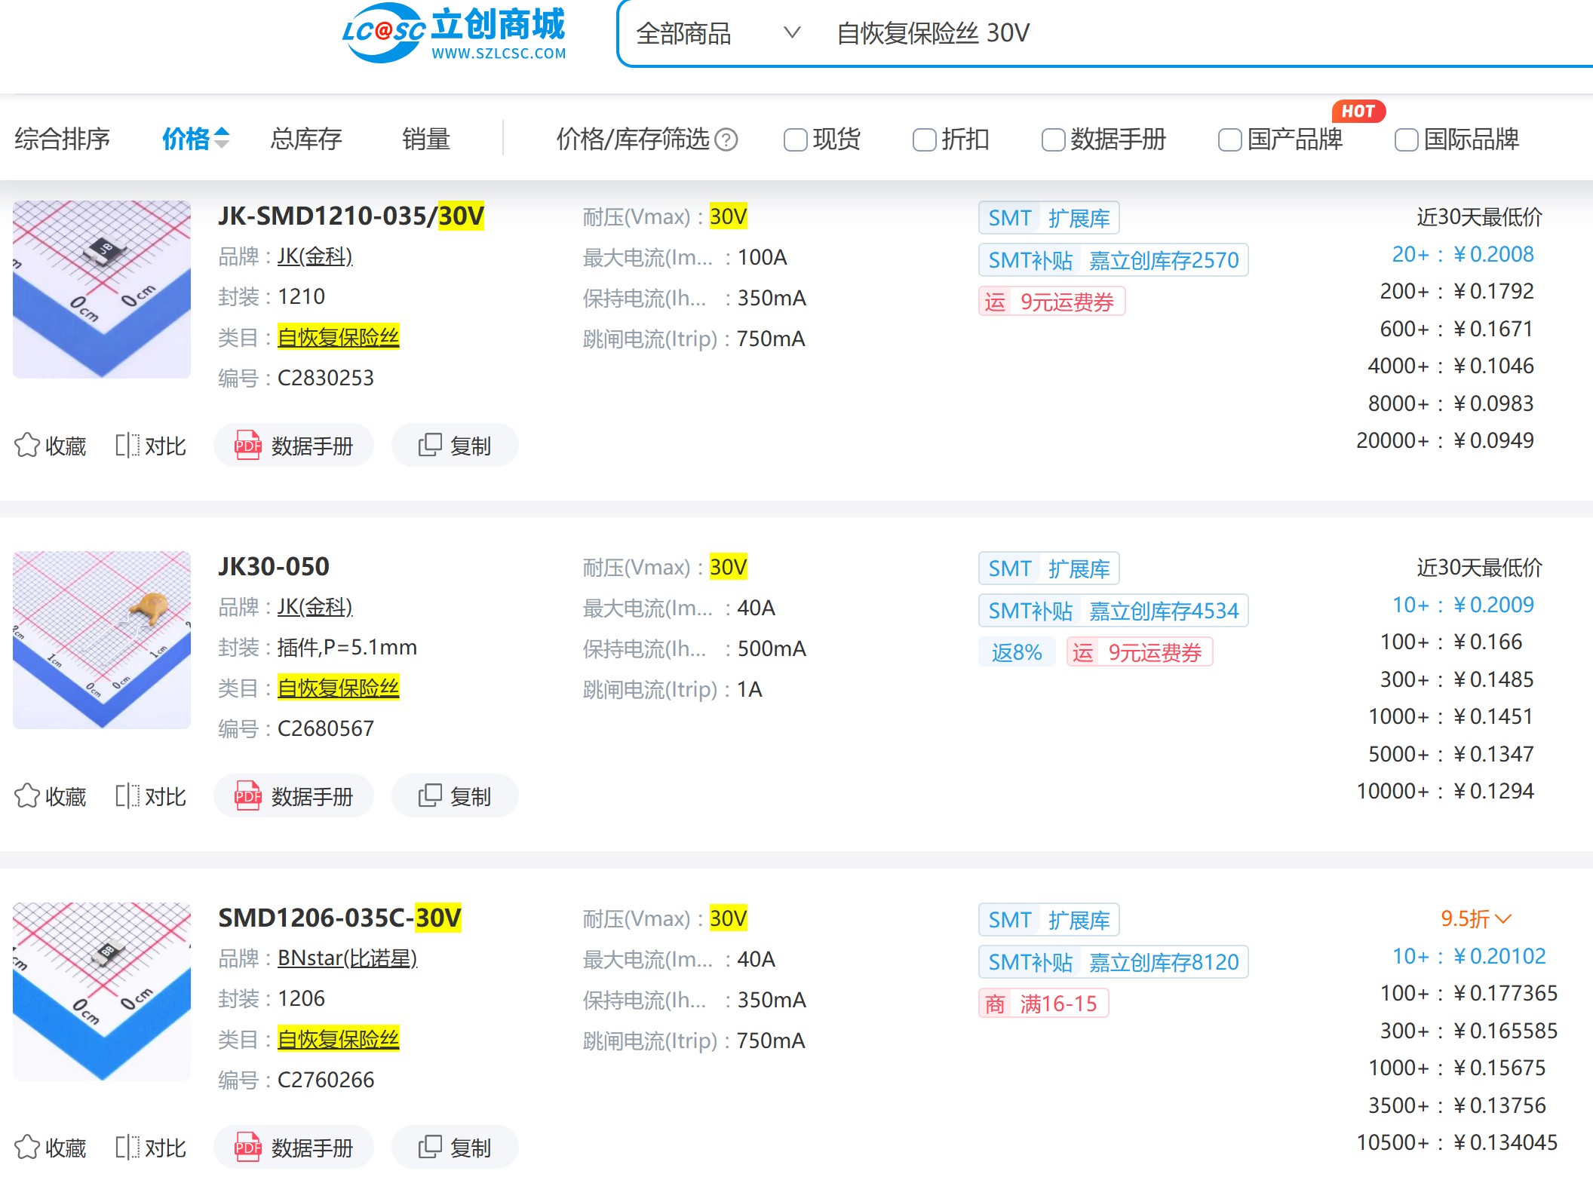Click the star 收藏 icon for JK-SMD1210-035/30V
The width and height of the screenshot is (1593, 1180).
[27, 446]
